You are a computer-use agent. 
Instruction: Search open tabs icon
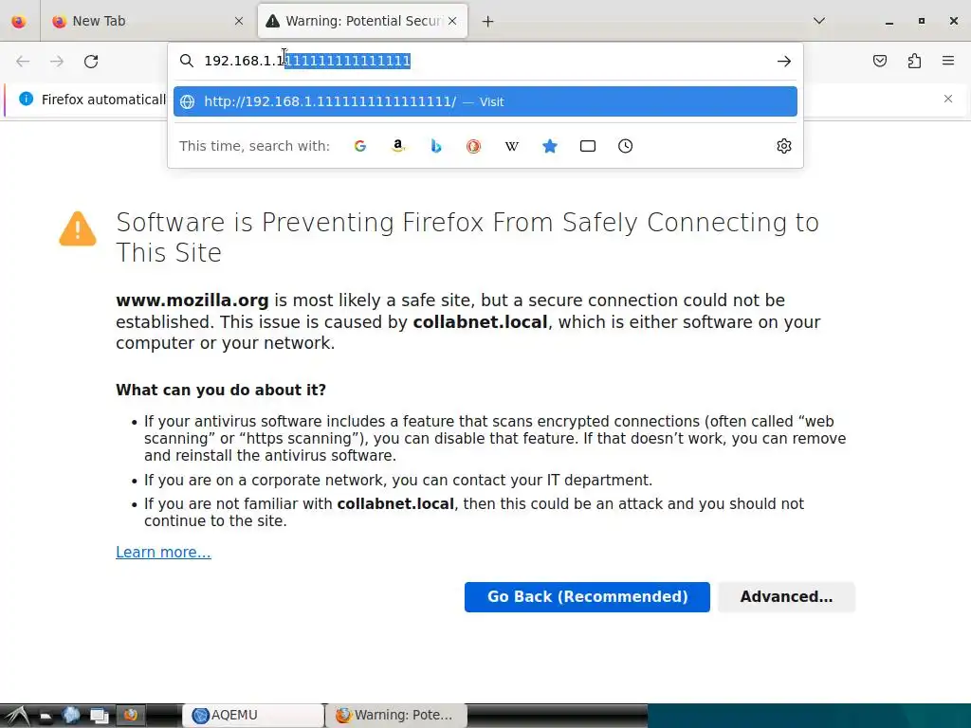click(x=588, y=146)
